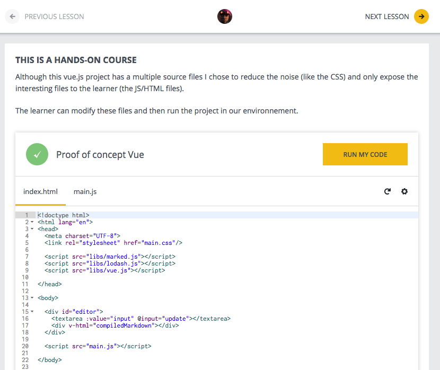Collapse the body tag fold arrow

(32, 298)
